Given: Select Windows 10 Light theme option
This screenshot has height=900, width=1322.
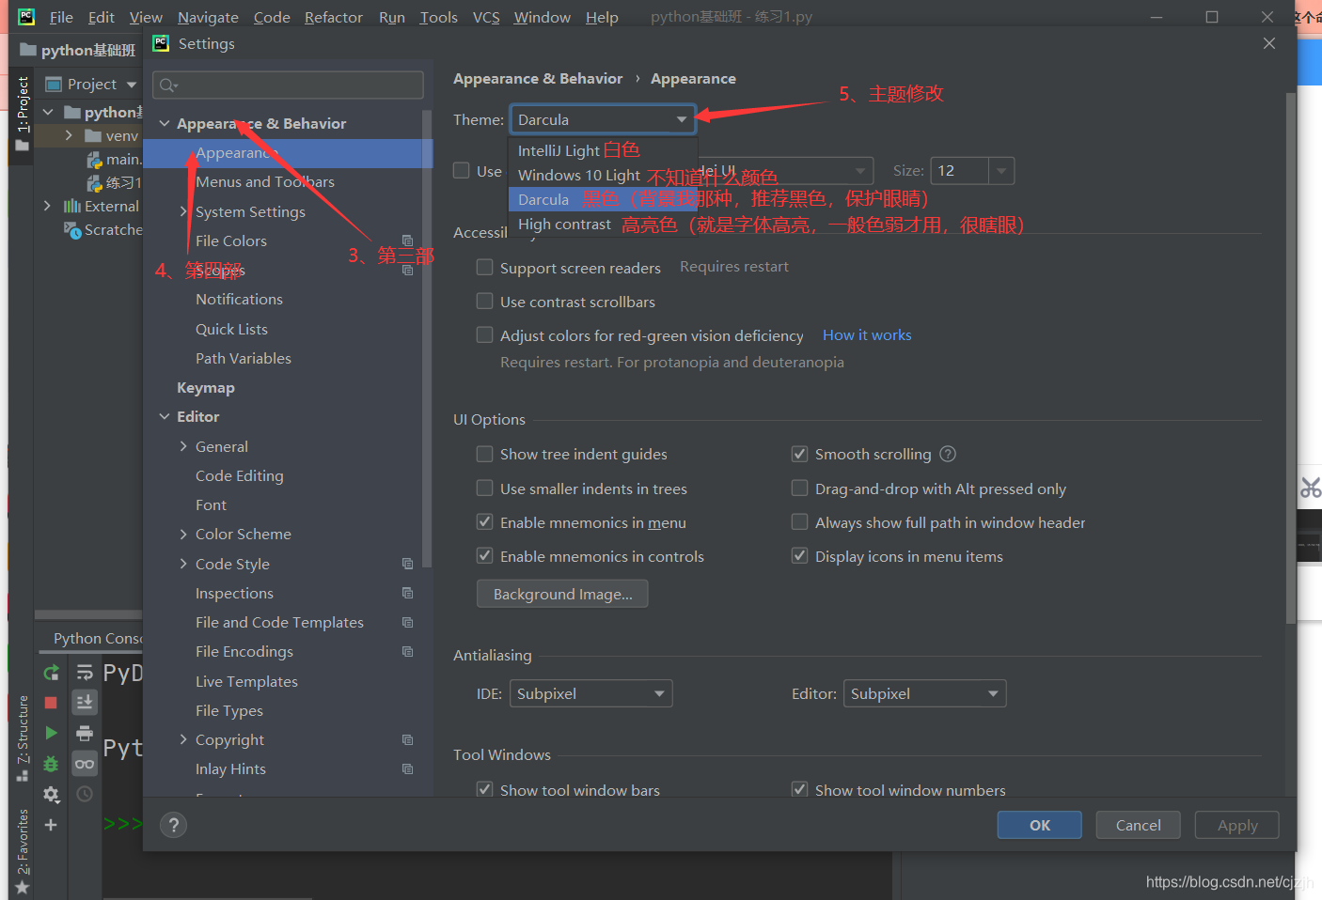Looking at the screenshot, I should (603, 175).
